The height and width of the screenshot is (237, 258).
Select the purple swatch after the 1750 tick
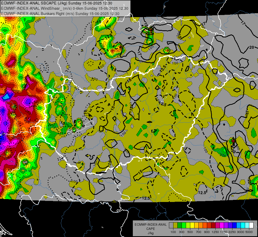226,225
